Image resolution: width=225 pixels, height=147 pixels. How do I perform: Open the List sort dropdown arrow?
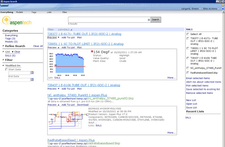tap(13, 52)
